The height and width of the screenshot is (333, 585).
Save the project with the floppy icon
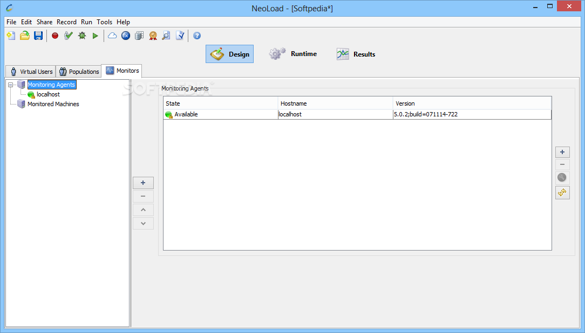coord(38,36)
